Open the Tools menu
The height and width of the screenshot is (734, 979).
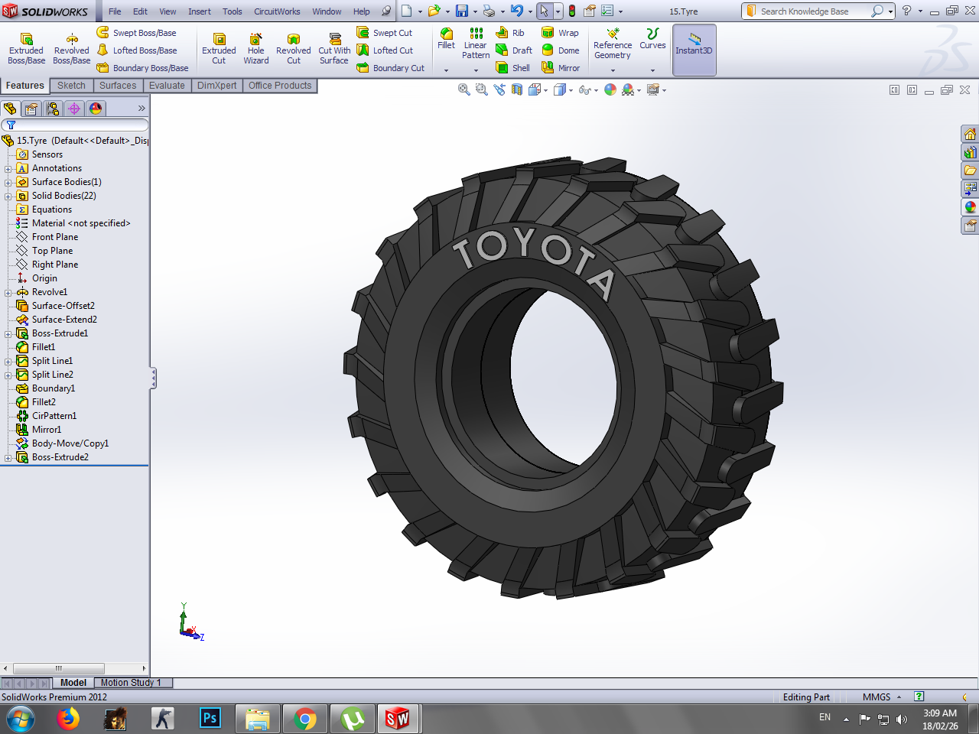tap(233, 11)
